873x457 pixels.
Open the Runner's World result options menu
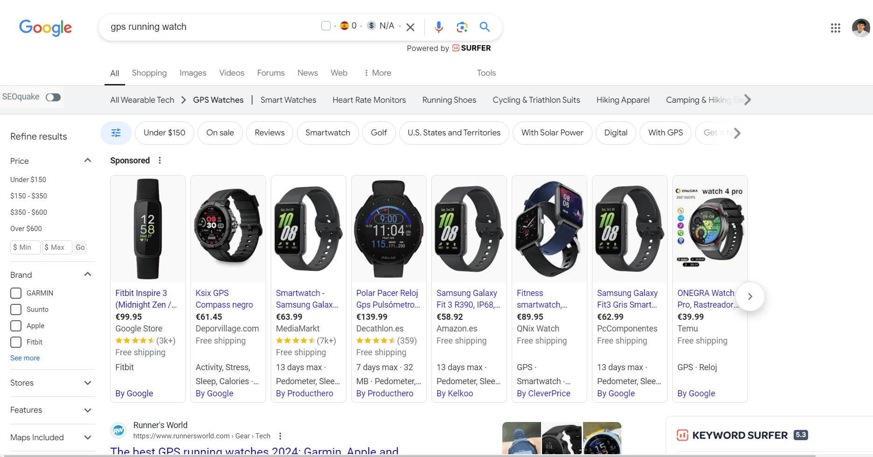click(280, 436)
